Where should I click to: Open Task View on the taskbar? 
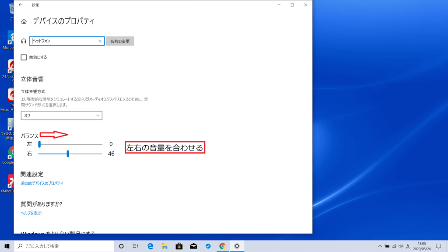tap(136, 246)
